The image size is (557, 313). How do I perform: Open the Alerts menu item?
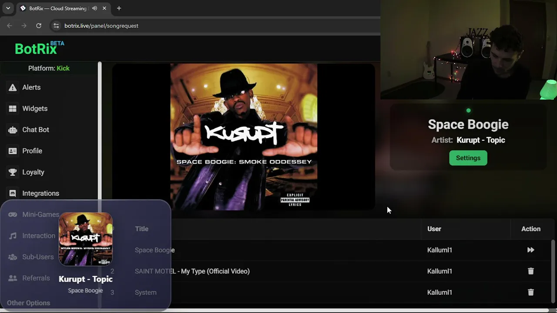coord(31,87)
